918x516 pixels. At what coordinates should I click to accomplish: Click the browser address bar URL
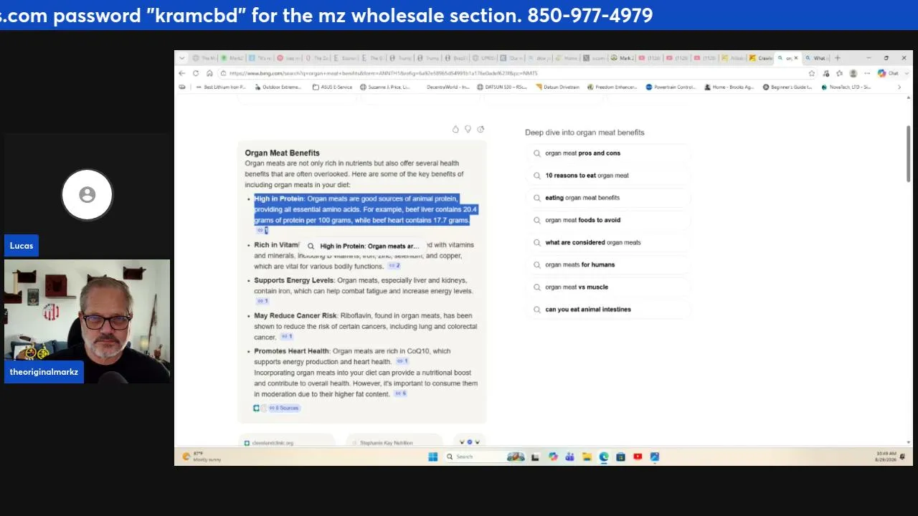384,73
